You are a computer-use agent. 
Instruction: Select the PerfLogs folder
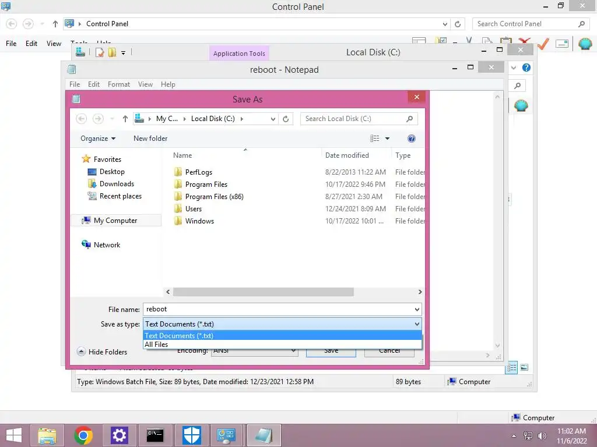[x=198, y=172]
